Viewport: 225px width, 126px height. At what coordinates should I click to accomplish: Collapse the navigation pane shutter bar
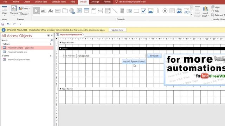[x=52, y=36]
